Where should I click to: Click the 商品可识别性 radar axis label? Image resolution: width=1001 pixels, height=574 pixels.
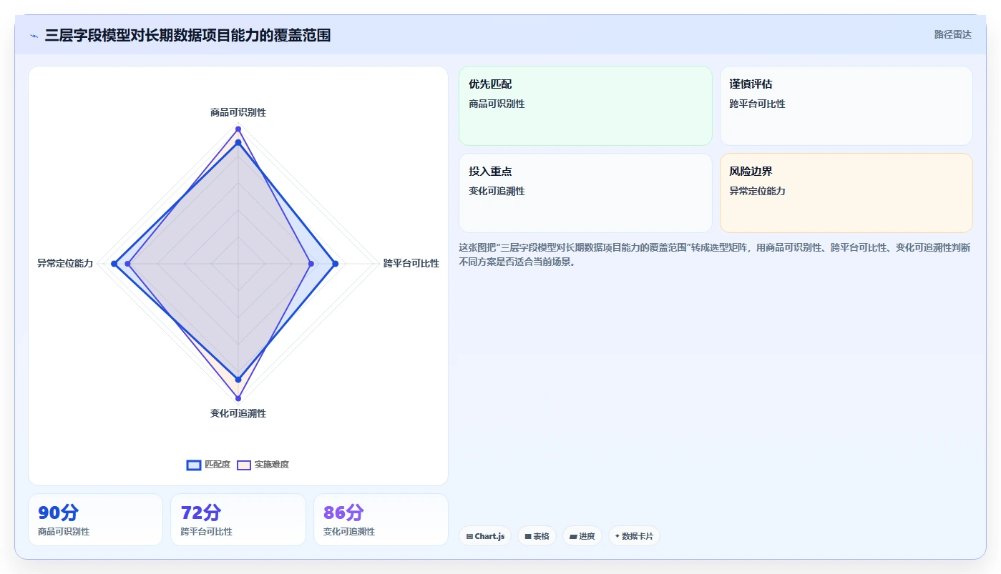click(x=238, y=112)
